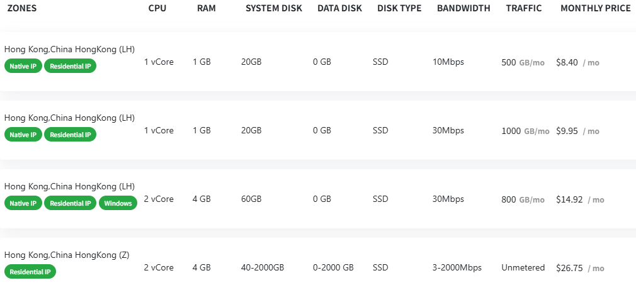Sort by the RAM column header
This screenshot has width=636, height=295.
pyautogui.click(x=207, y=9)
